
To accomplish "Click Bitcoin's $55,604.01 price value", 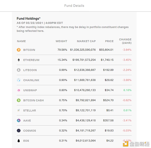I will [106, 50].
